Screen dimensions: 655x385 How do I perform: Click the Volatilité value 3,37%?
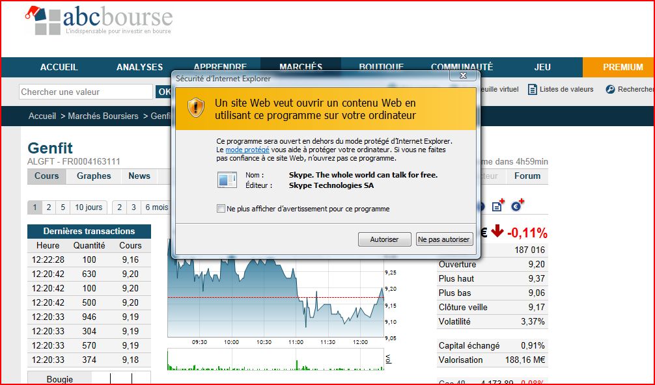click(533, 322)
